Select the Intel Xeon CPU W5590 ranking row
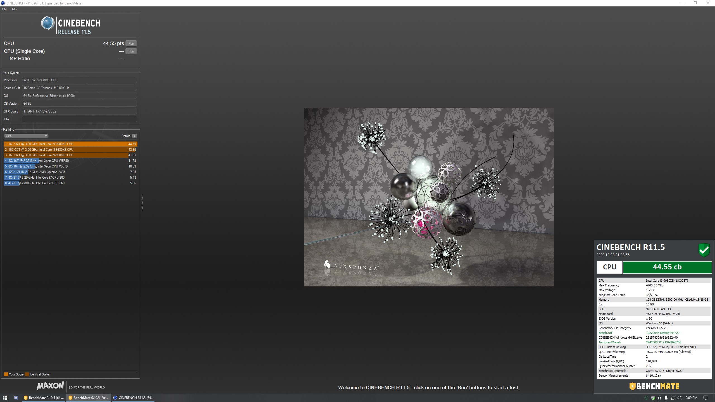This screenshot has height=402, width=715. point(71,161)
